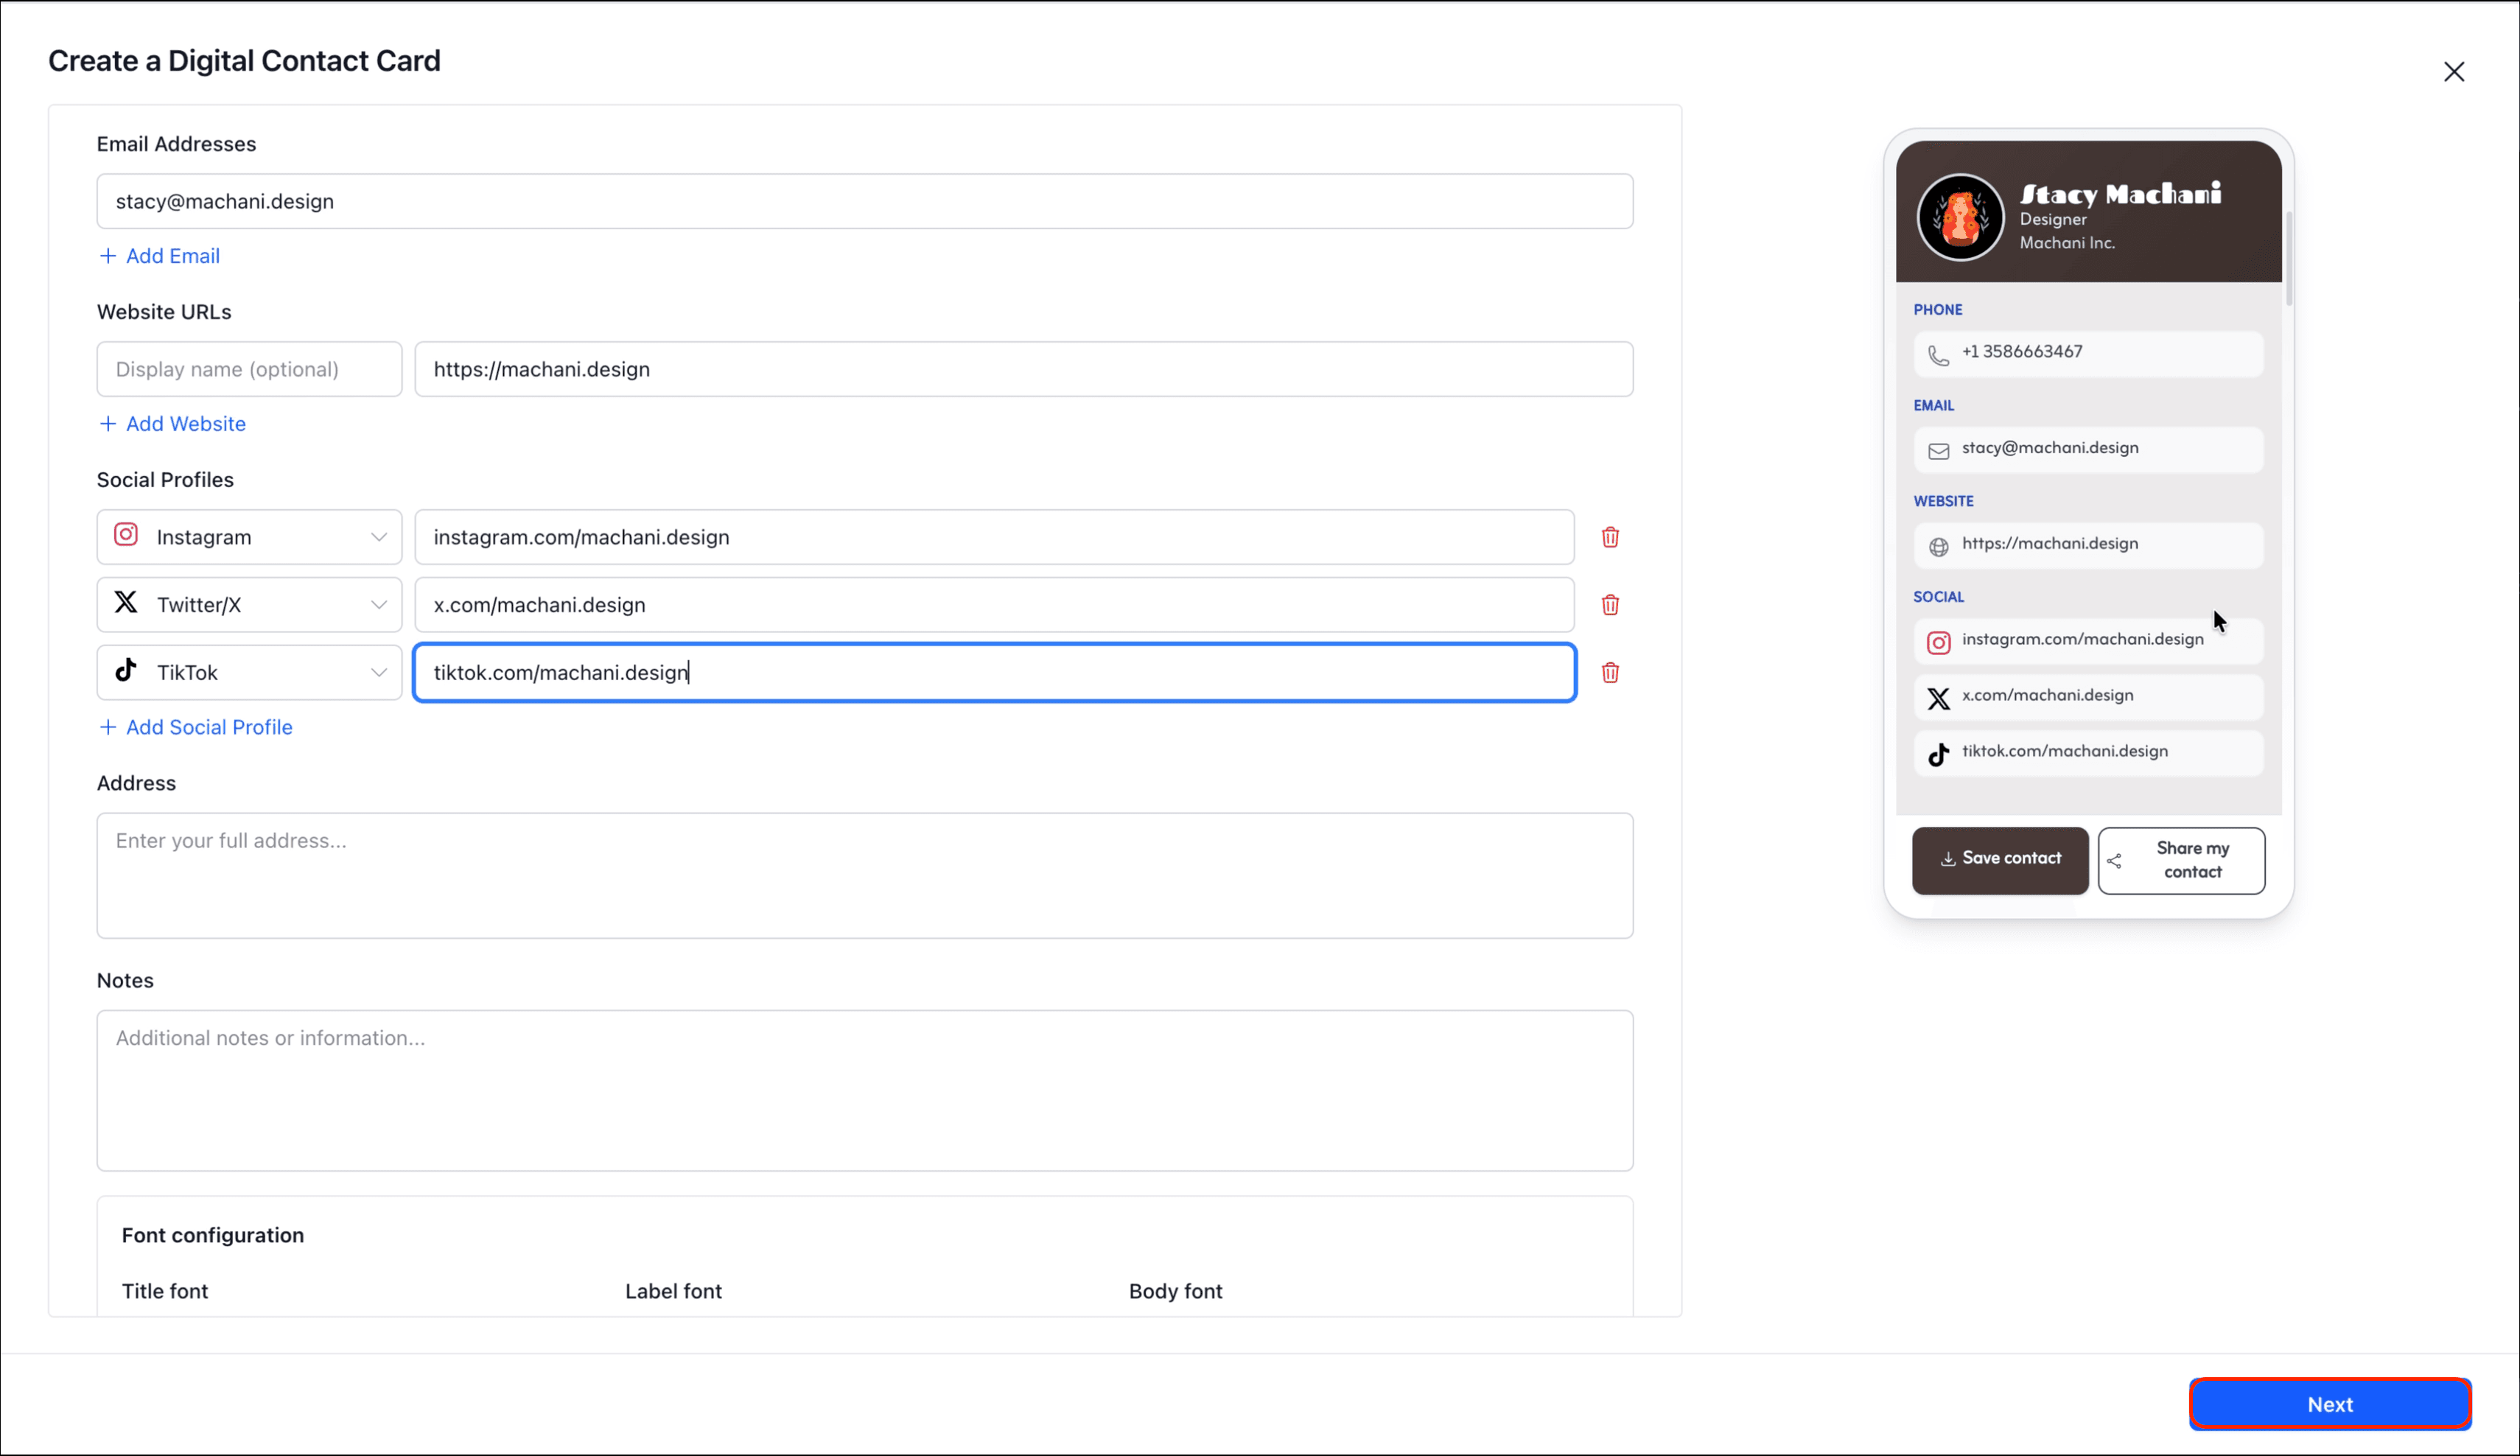The height and width of the screenshot is (1456, 2520).
Task: Delete the Twitter/X social profile row
Action: click(x=1610, y=605)
